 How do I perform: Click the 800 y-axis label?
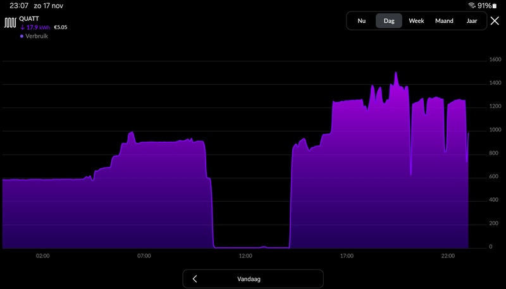[495, 153]
